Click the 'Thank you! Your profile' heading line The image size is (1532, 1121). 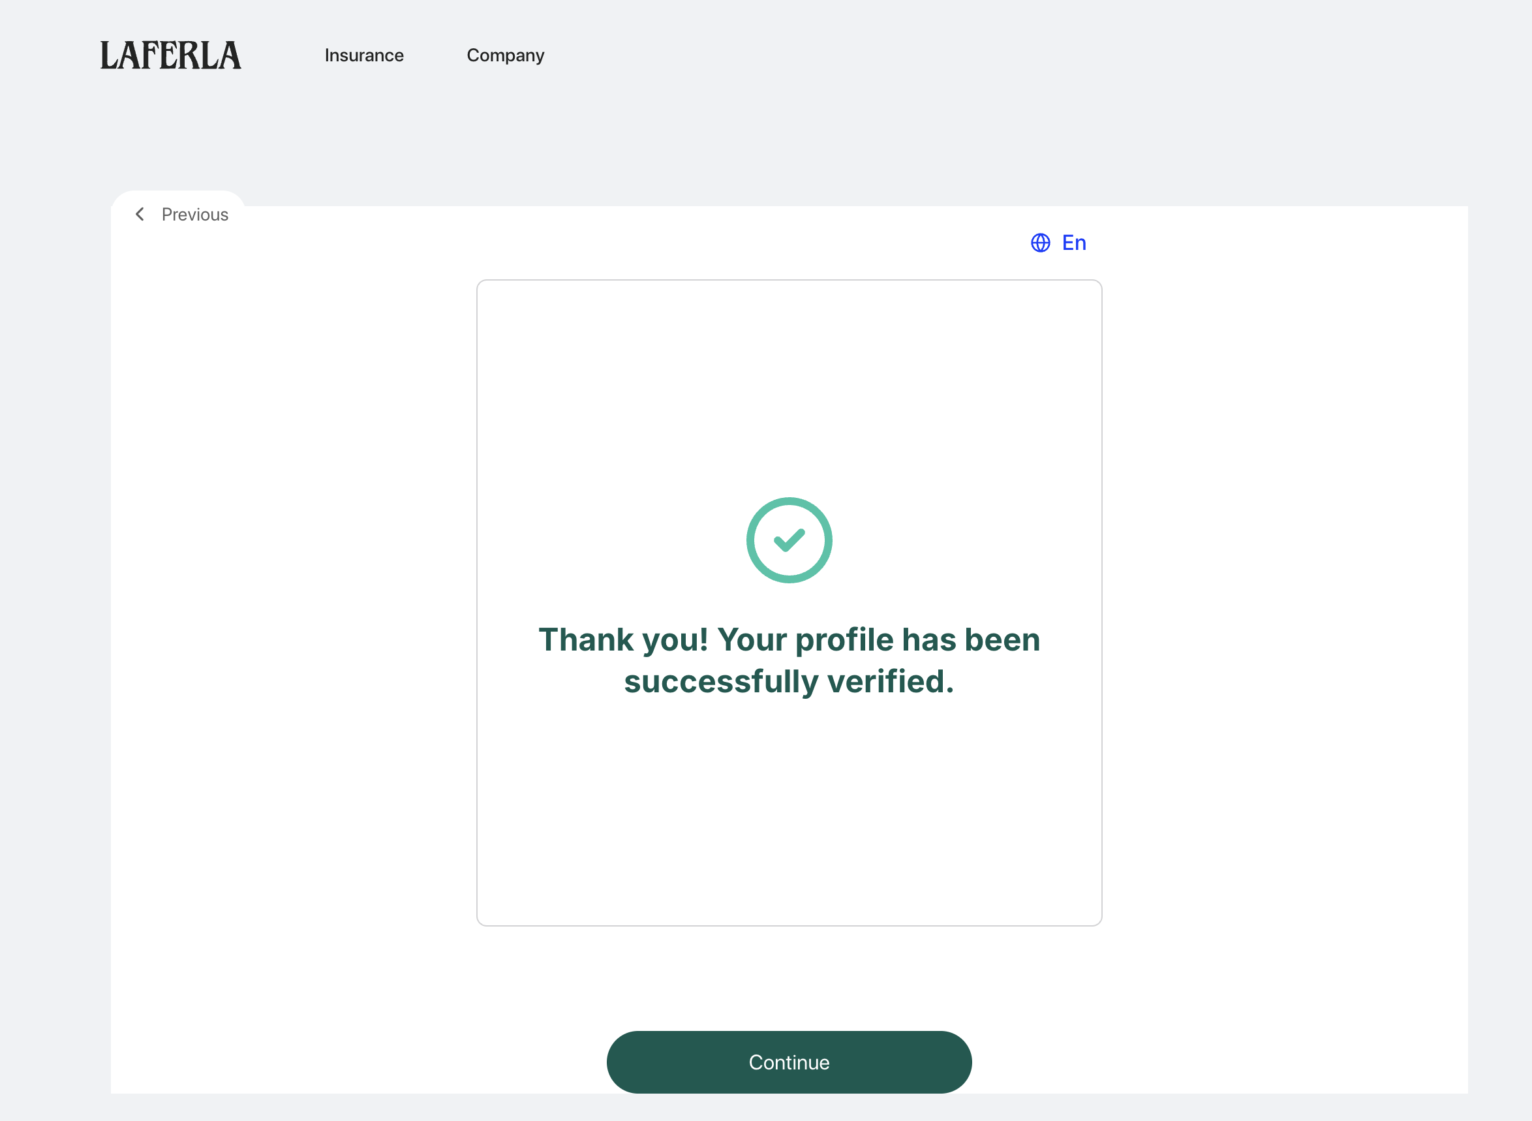pos(789,639)
